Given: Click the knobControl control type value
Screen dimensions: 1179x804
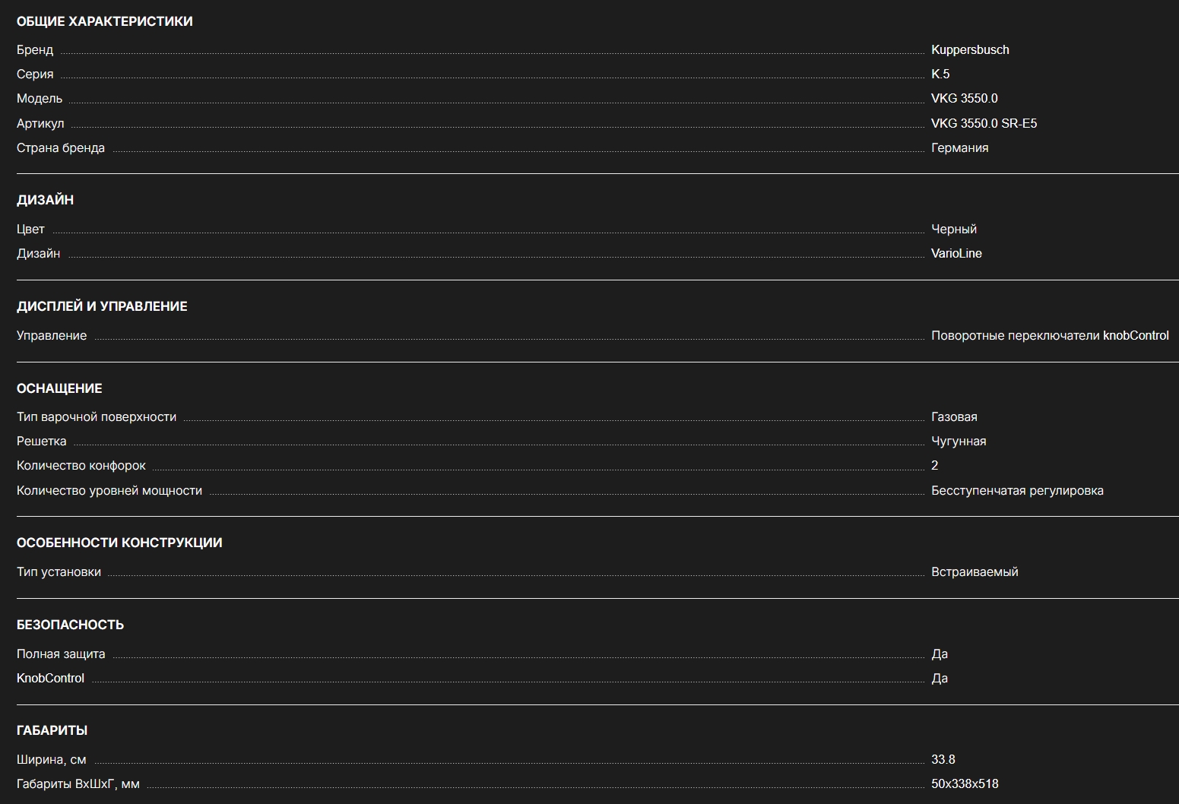Looking at the screenshot, I should 1050,335.
